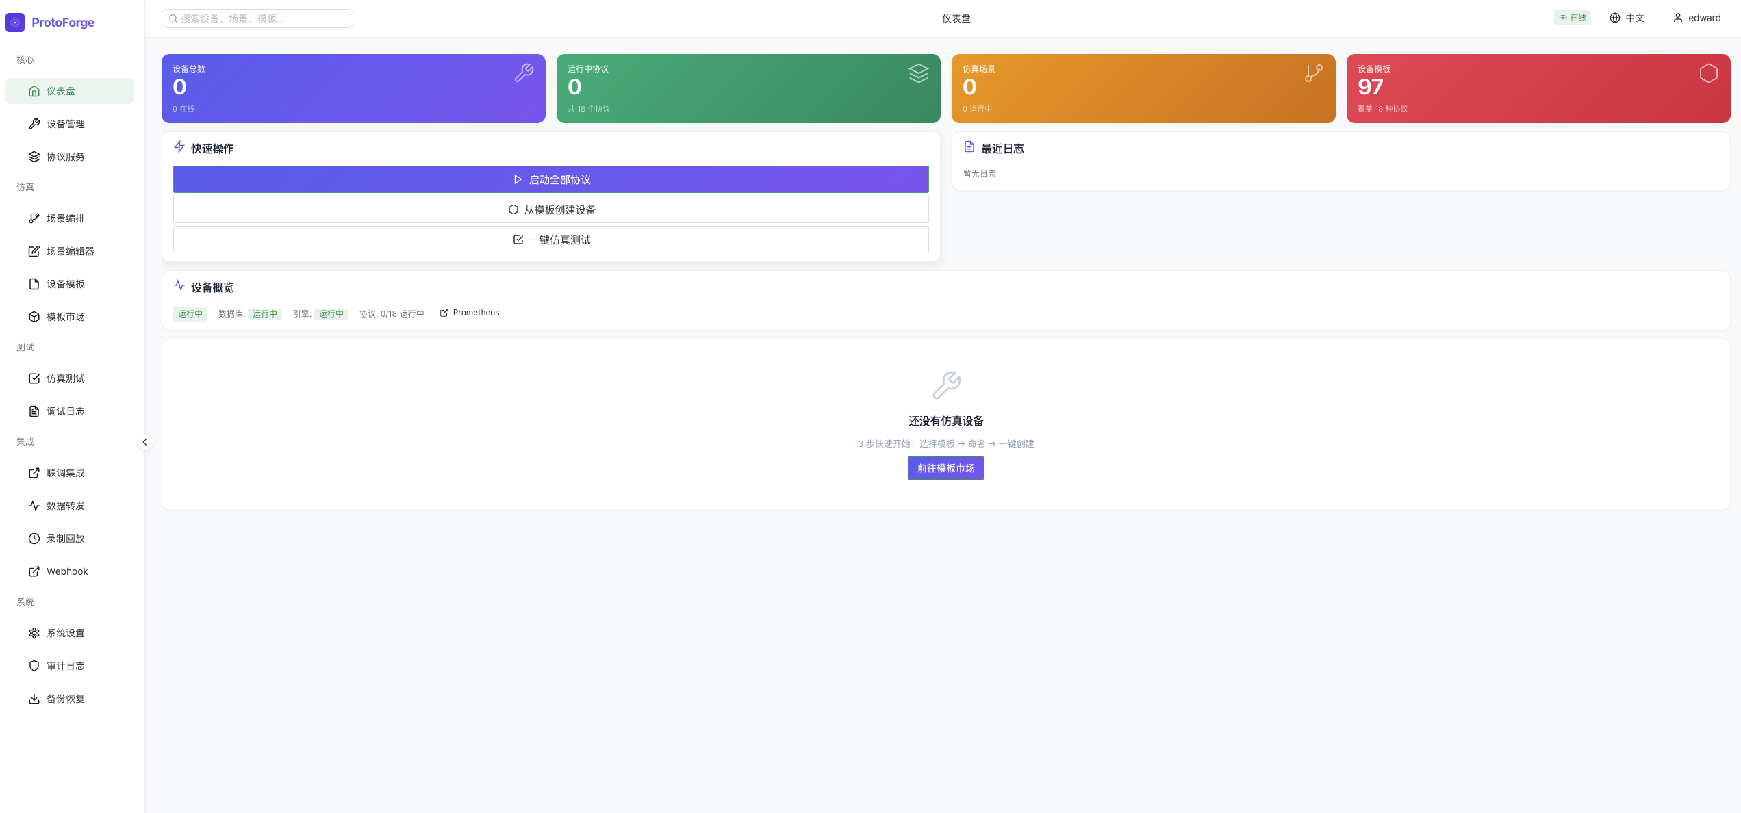The width and height of the screenshot is (1741, 813).
Task: Click the branch icon on 仿真场景 card
Action: [x=1314, y=73]
